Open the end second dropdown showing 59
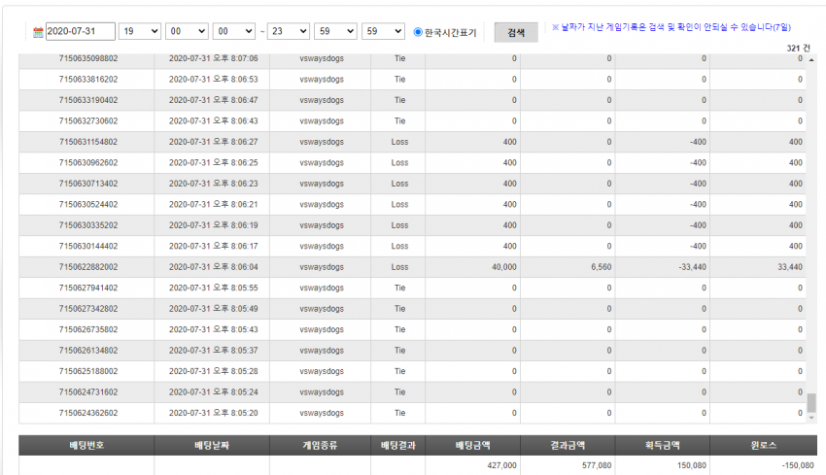Viewport: 826px width, 475px height. [x=383, y=32]
